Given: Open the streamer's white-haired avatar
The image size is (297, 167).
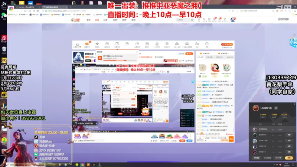Looking at the screenshot, I should pos(78,57).
